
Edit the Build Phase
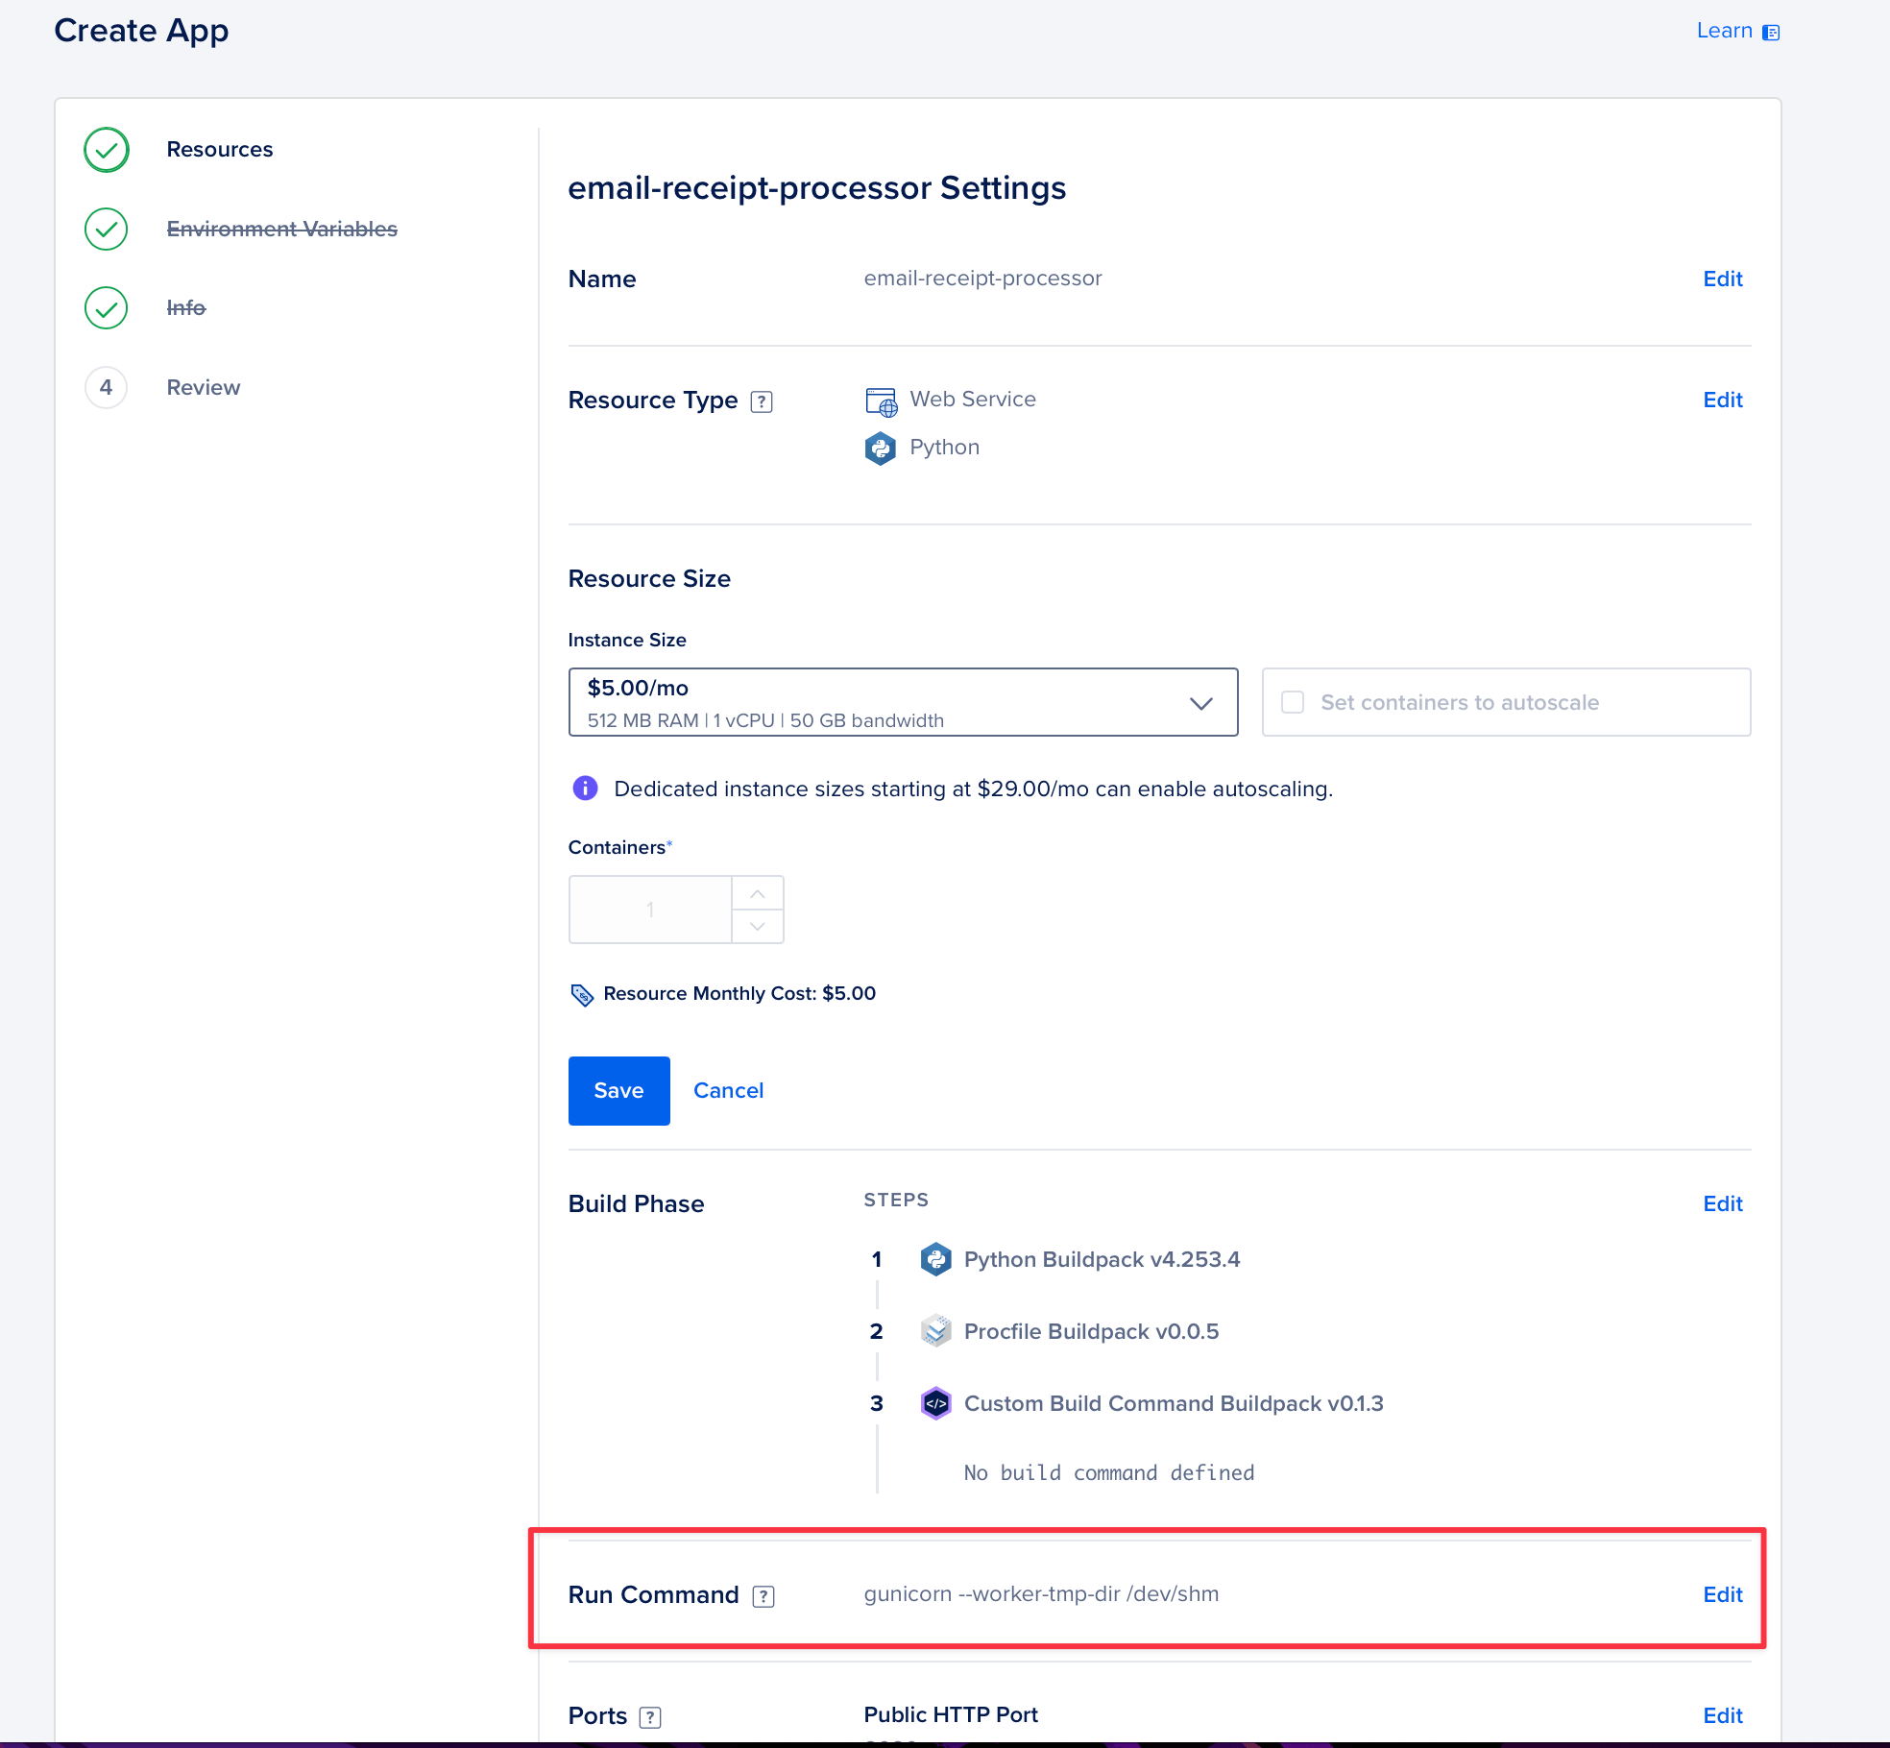point(1723,1204)
